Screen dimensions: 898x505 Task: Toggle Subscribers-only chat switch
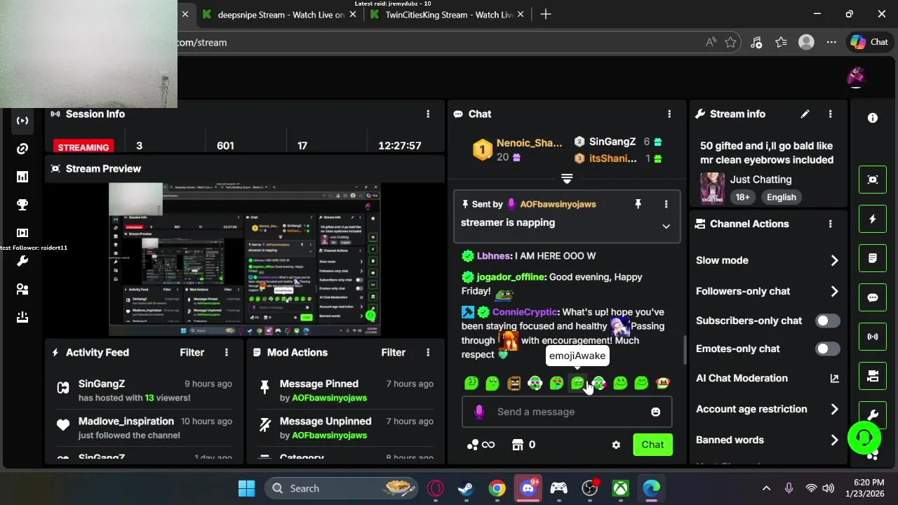pos(827,321)
